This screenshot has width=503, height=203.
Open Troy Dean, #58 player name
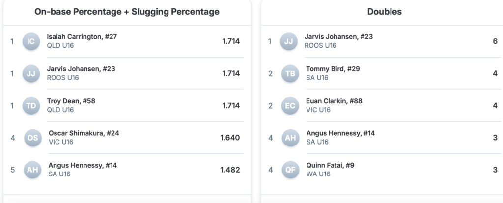(x=71, y=101)
